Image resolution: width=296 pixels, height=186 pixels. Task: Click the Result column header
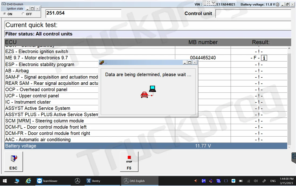coord(261,42)
